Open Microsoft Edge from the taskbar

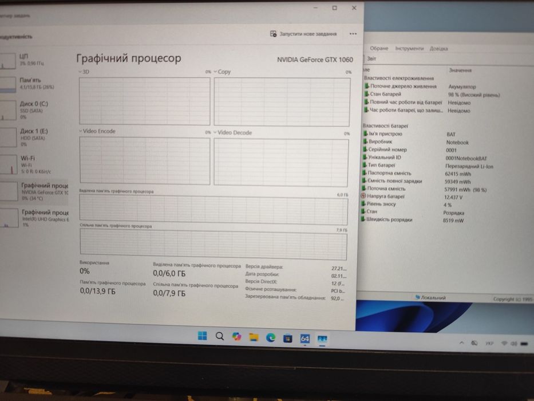(x=271, y=337)
